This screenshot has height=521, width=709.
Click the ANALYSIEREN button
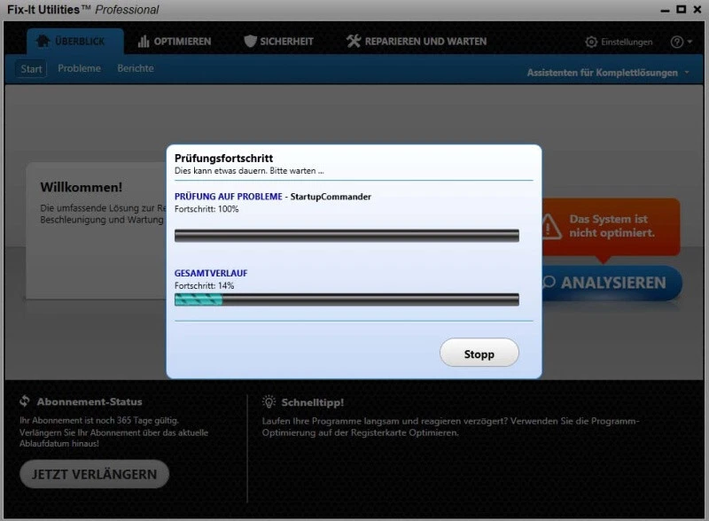click(x=612, y=284)
